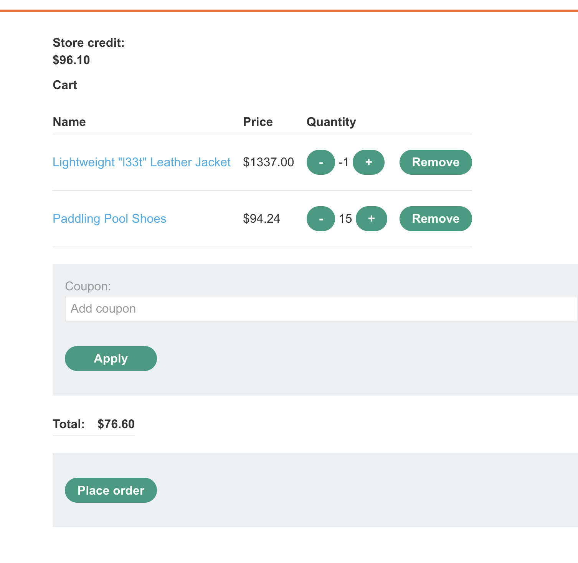578x563 pixels.
Task: Decrease quantity of Paddling Pool Shoes
Action: point(321,219)
